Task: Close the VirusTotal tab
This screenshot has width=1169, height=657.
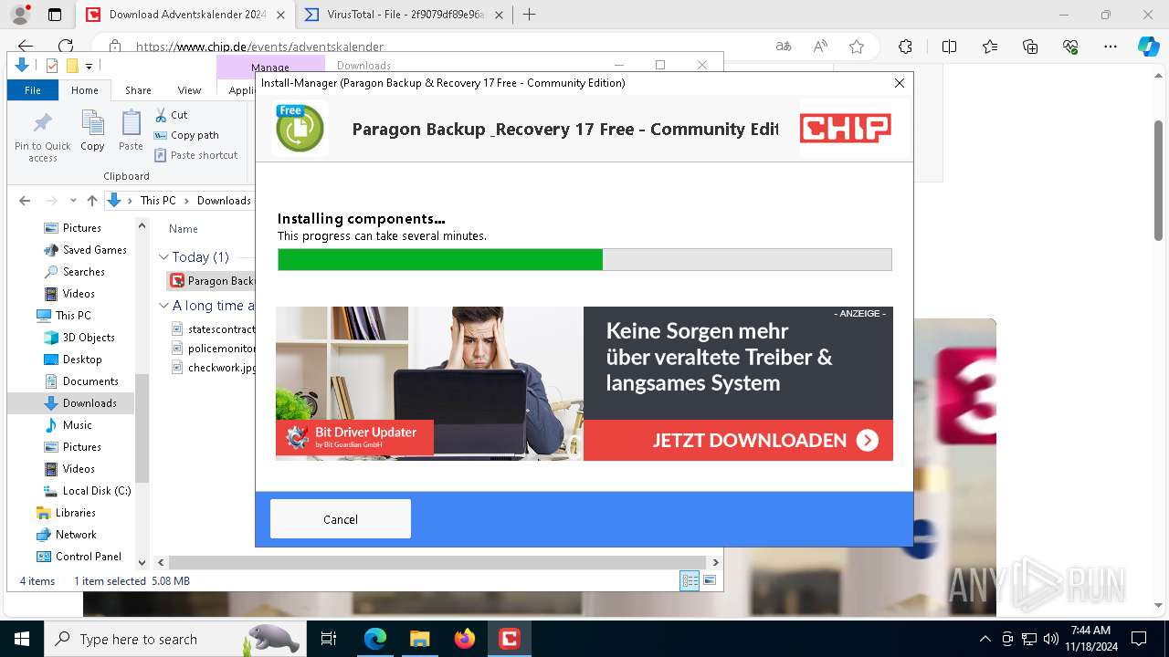Action: [x=499, y=15]
